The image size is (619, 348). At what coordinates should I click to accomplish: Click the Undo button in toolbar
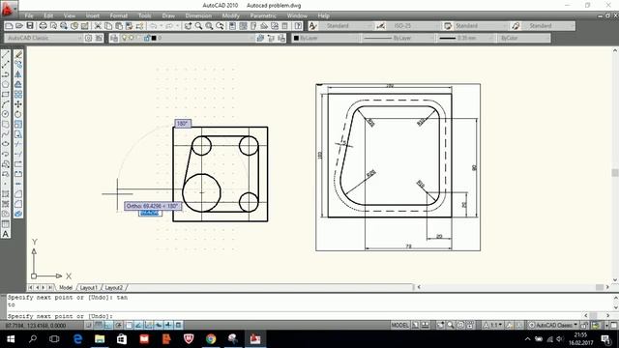153,26
